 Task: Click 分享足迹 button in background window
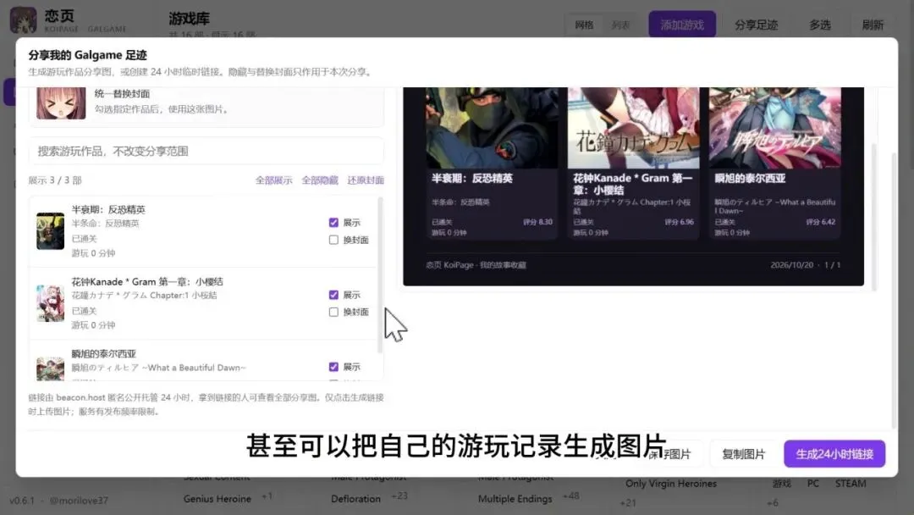pyautogui.click(x=756, y=25)
